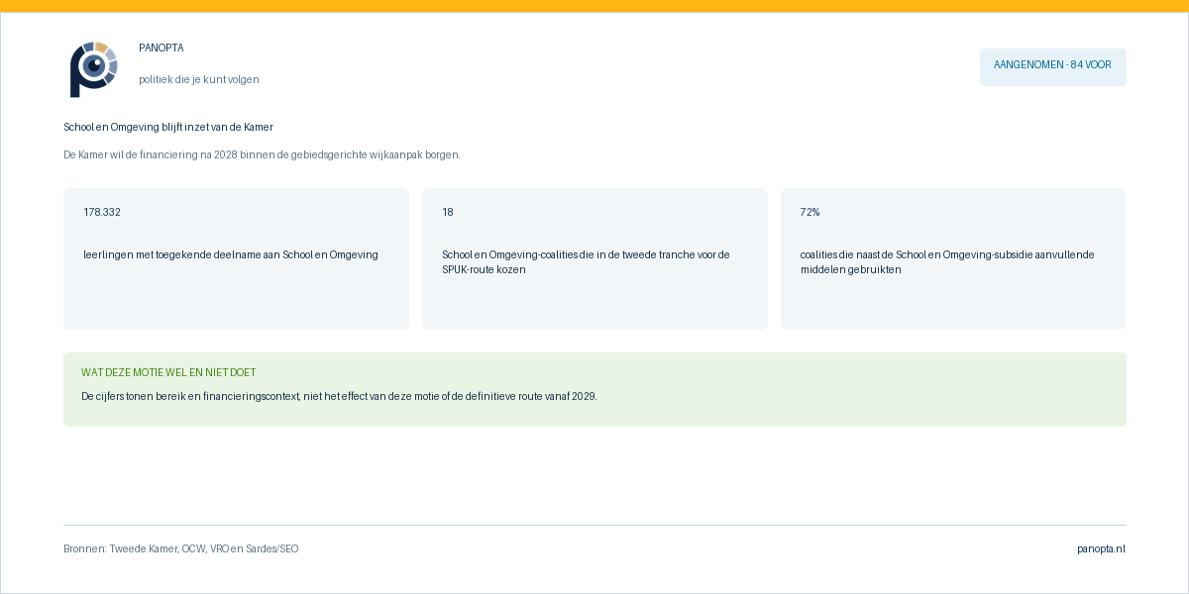The height and width of the screenshot is (594, 1189).
Task: Click 'leerlingen met toegekende deelname' description
Action: tap(231, 254)
